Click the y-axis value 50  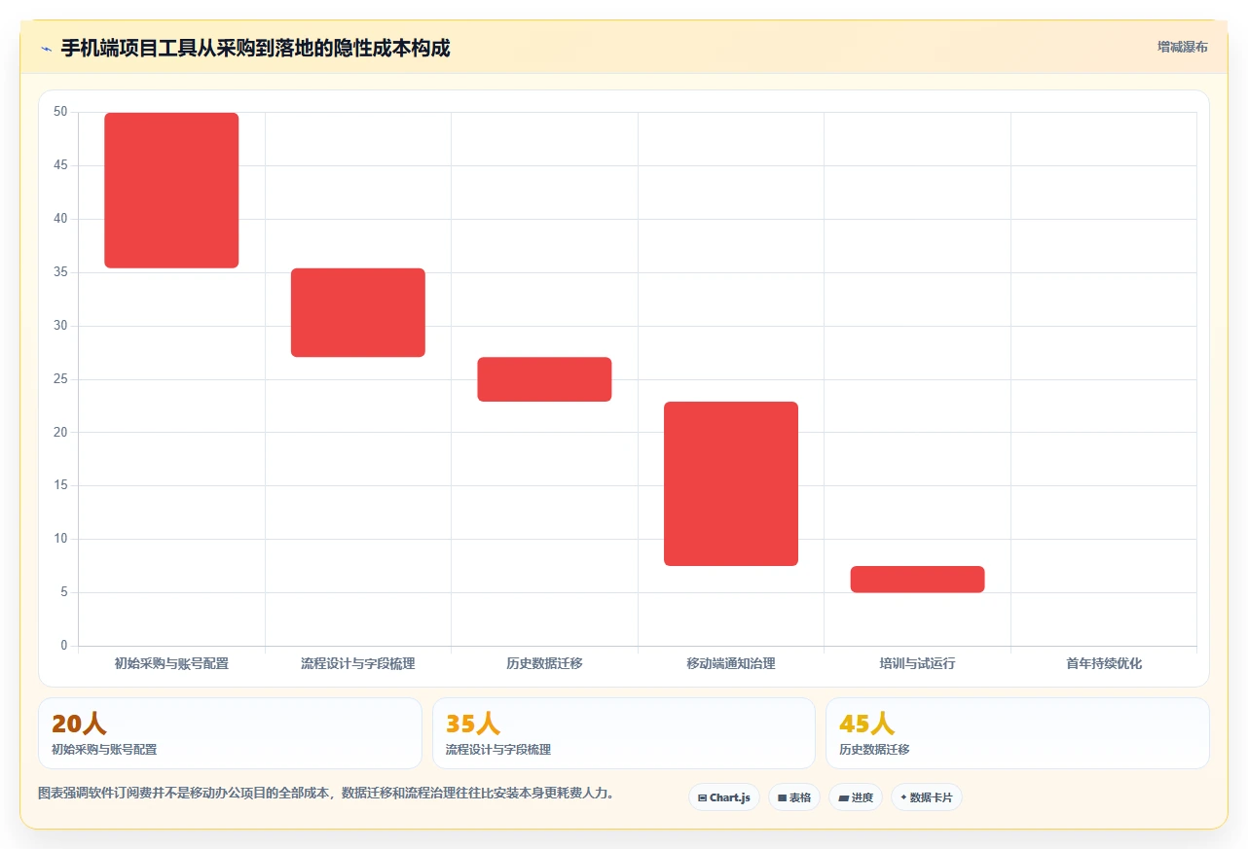pos(60,112)
